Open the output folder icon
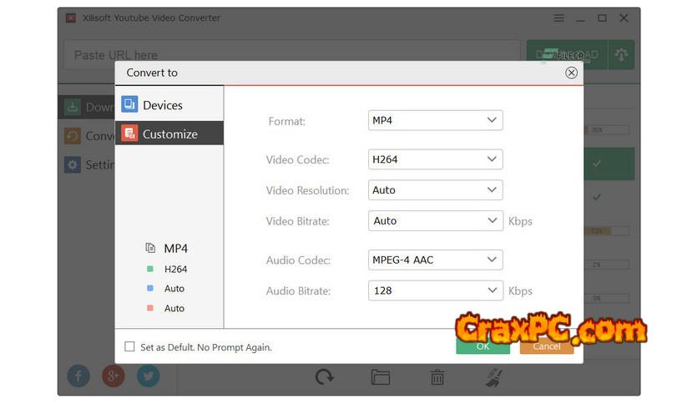698x404 pixels. tap(381, 377)
